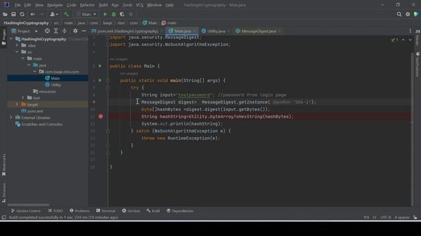This screenshot has height=236, width=421.
Task: Click Collapse All icon in Project panel
Action: 64,31
